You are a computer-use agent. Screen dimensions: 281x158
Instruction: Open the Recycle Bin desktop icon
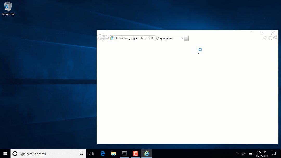8,8
